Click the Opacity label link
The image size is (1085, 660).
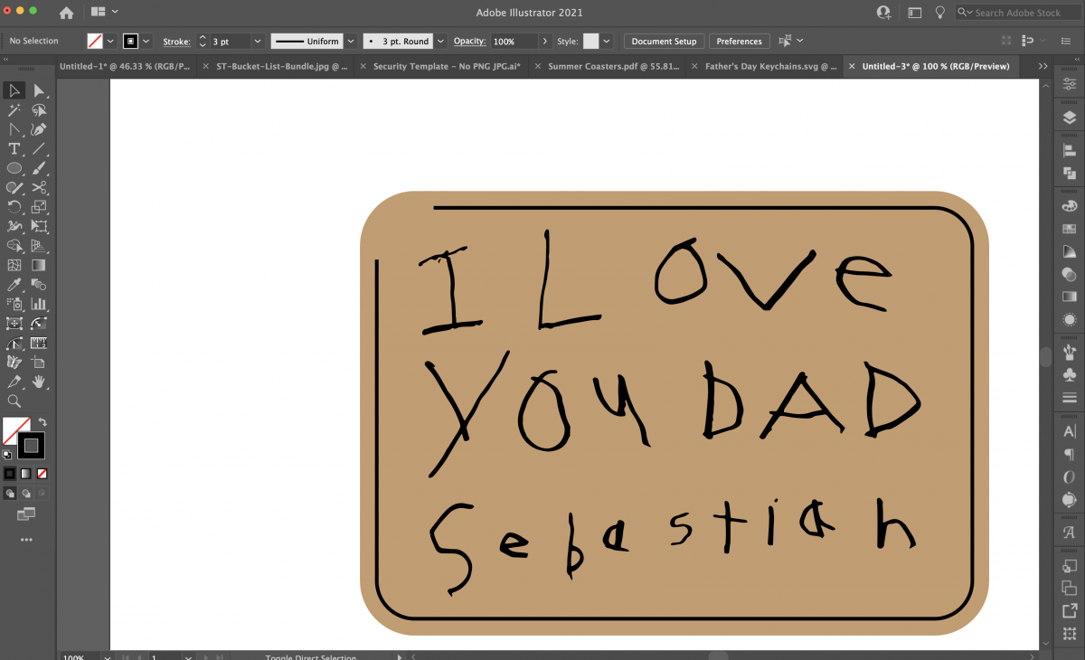click(x=469, y=42)
